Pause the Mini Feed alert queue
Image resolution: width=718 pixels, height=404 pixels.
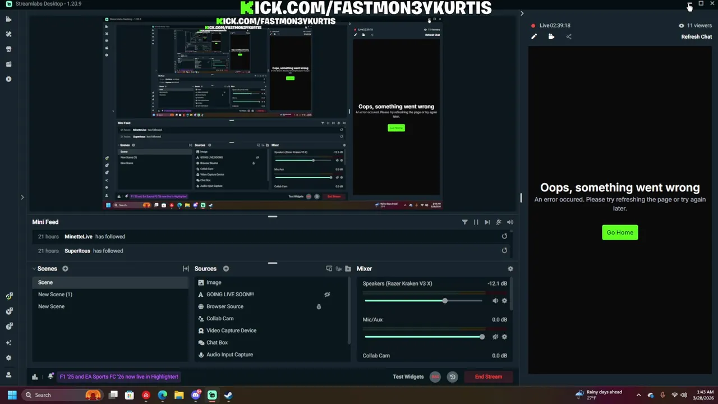click(476, 222)
